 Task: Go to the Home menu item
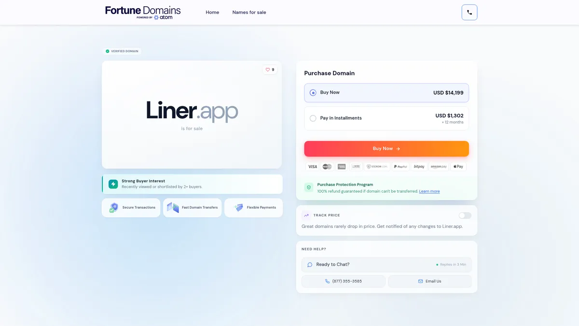(x=212, y=13)
